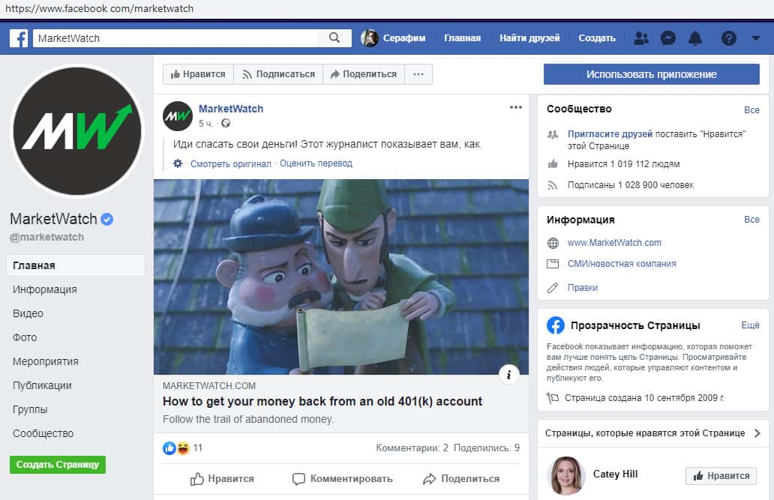Select Фото in the left sidebar
774x500 pixels.
[25, 337]
